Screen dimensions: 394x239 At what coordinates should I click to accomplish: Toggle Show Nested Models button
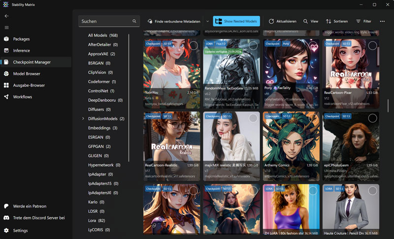point(236,22)
